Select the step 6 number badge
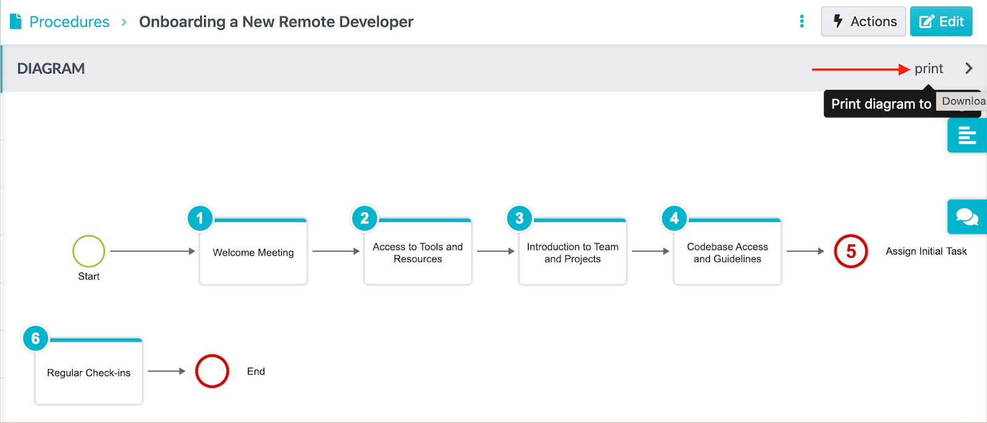 pos(35,339)
